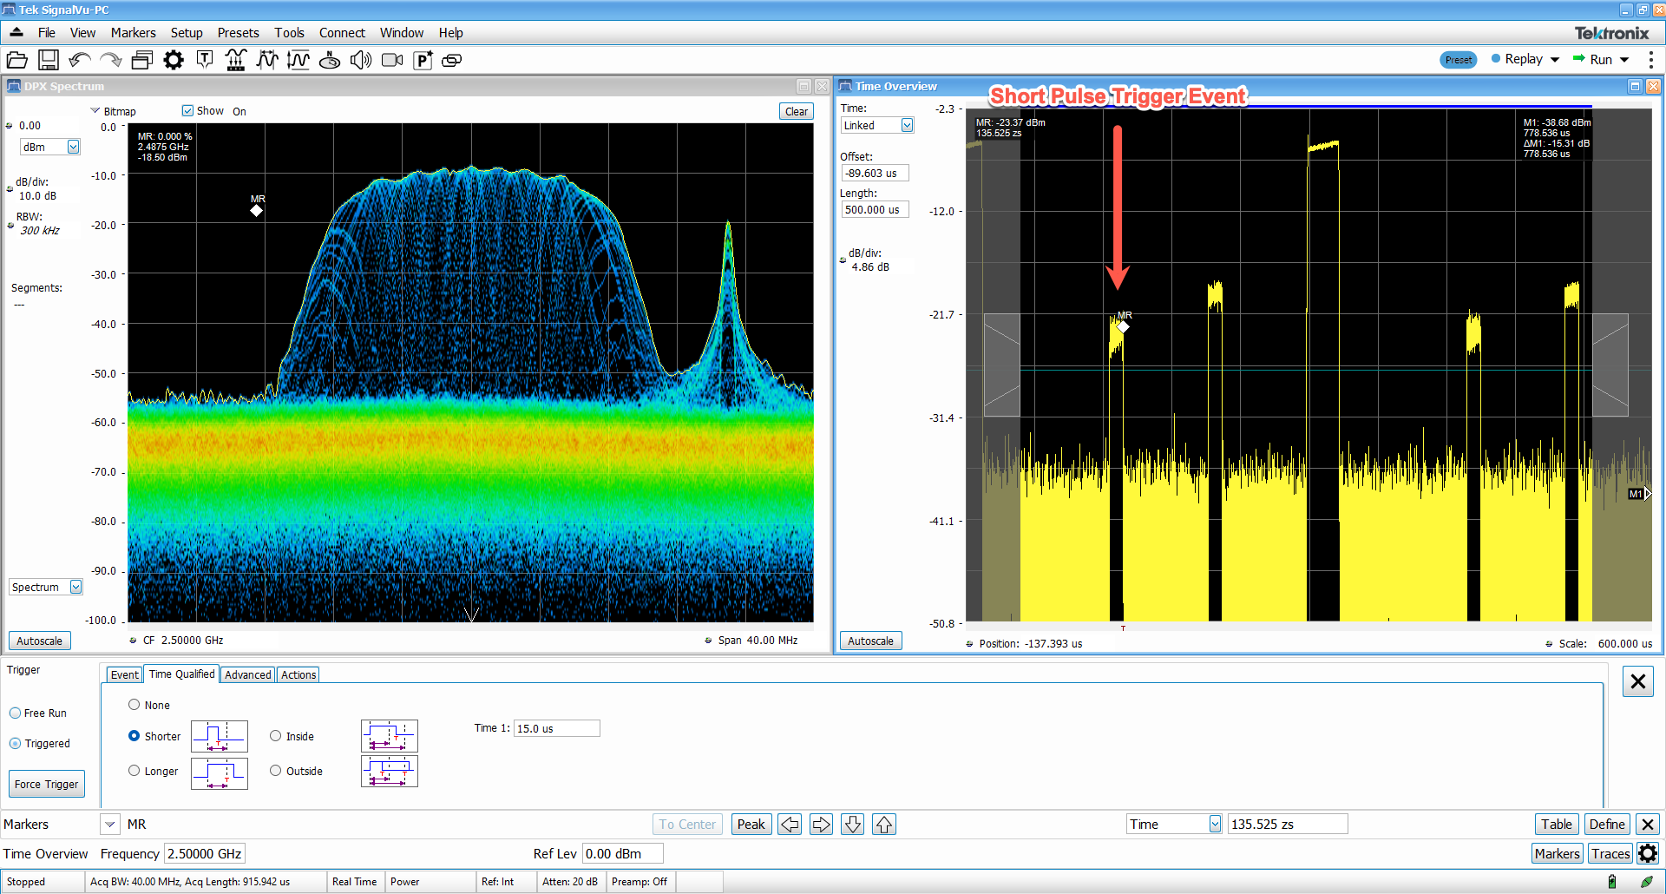Image resolution: width=1666 pixels, height=894 pixels.
Task: Toggle the Show bitmap checkbox
Action: point(187,111)
